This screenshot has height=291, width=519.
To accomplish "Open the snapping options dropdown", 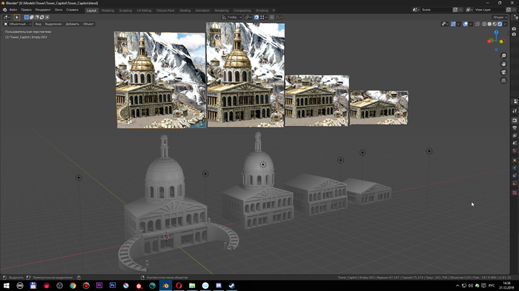I will pos(263,17).
